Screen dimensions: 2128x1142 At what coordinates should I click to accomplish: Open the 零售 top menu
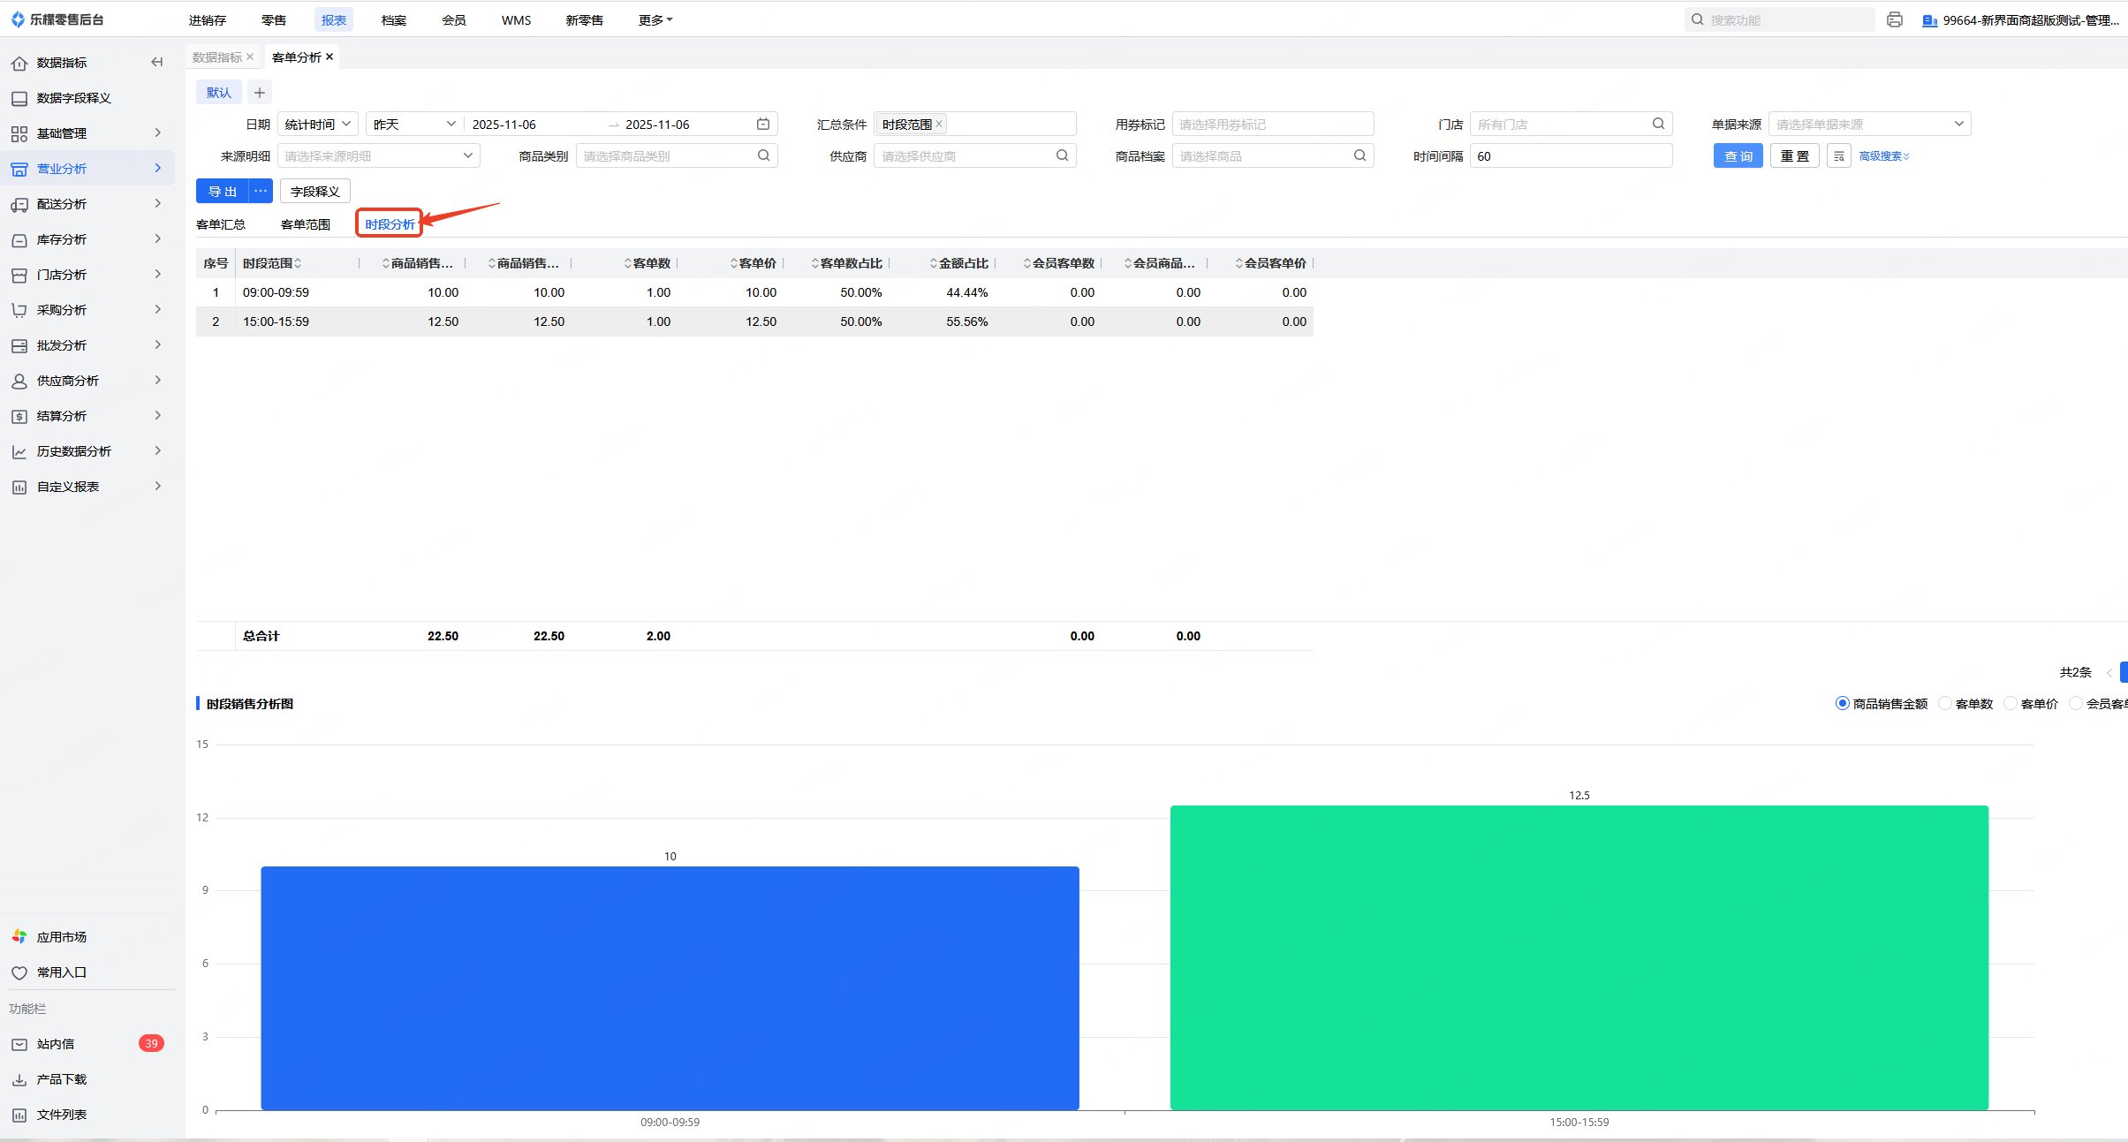click(274, 19)
